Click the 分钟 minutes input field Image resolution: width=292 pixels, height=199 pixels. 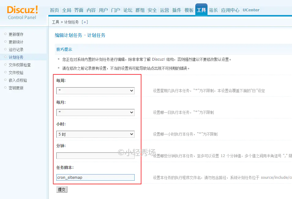(x=95, y=156)
